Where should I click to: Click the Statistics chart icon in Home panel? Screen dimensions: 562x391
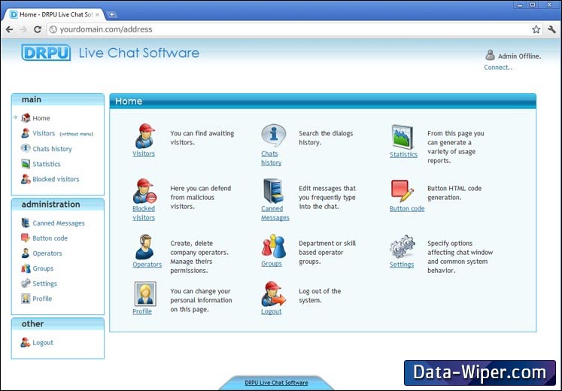pyautogui.click(x=403, y=136)
